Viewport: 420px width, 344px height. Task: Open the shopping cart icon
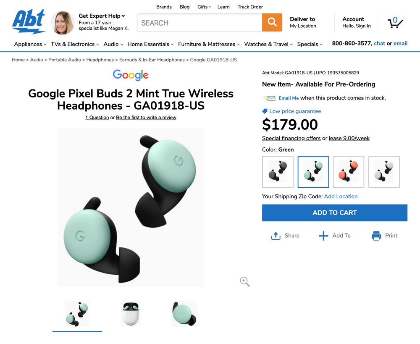395,23
